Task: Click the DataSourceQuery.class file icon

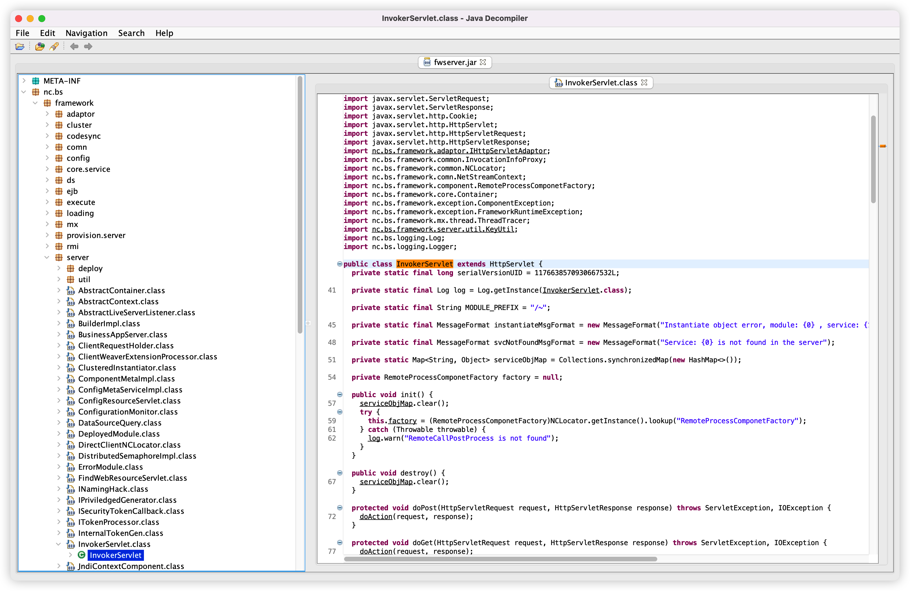Action: tap(71, 423)
